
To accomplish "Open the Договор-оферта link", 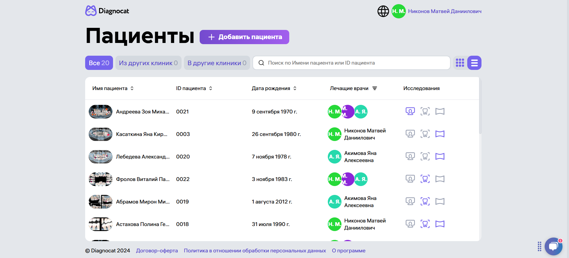I will [x=157, y=251].
